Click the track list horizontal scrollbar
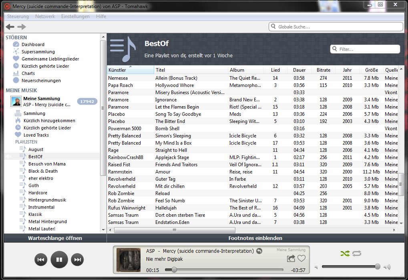The width and height of the screenshot is (408, 280). click(x=175, y=230)
